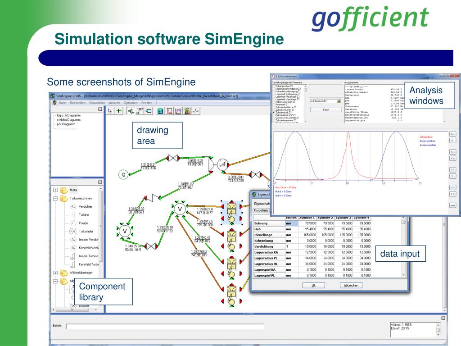This screenshot has width=461, height=346.
Task: Click the reset button beside the graph
Action: [x=453, y=205]
